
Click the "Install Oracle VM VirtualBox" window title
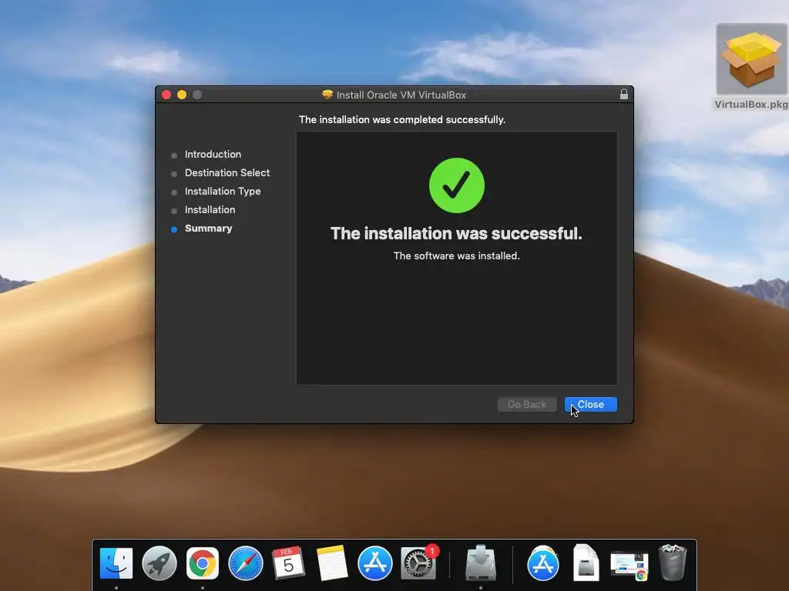click(x=401, y=95)
